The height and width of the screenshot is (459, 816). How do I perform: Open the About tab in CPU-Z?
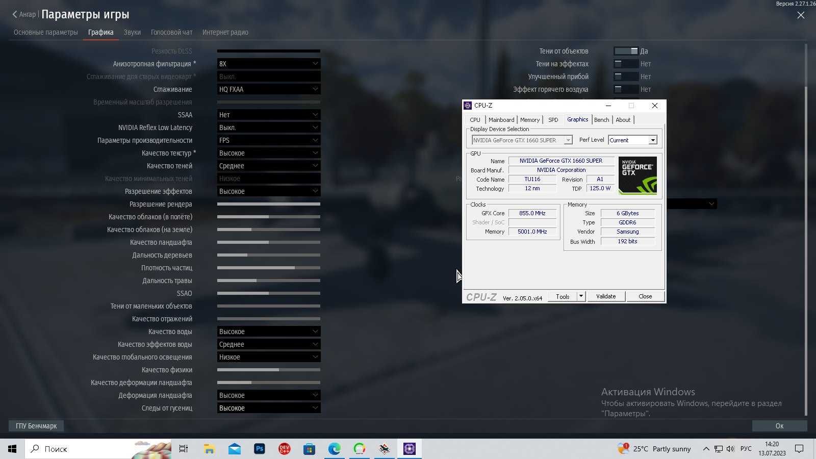[623, 120]
